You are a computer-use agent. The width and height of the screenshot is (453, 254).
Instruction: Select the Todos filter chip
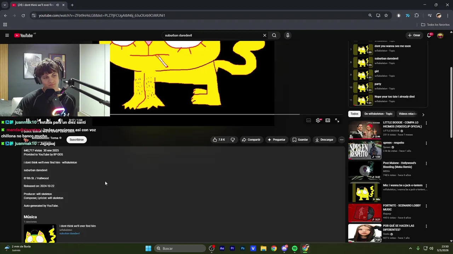(x=354, y=114)
